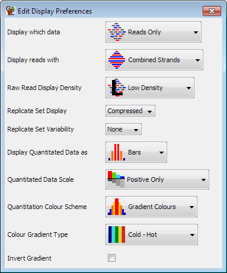227x273 pixels.
Task: Expand Gradient Colours dropdown arrow
Action: click(x=191, y=207)
